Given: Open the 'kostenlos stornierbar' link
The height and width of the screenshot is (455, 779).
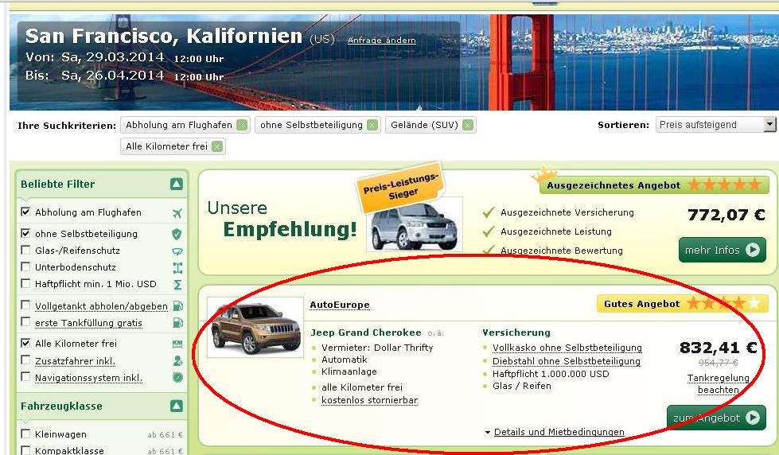Looking at the screenshot, I should [369, 400].
